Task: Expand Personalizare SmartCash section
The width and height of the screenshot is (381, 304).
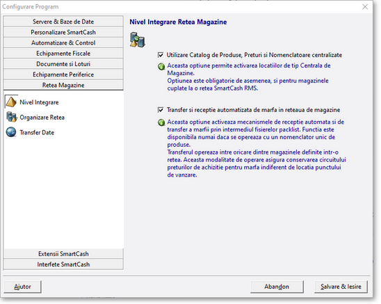Action: 63,32
